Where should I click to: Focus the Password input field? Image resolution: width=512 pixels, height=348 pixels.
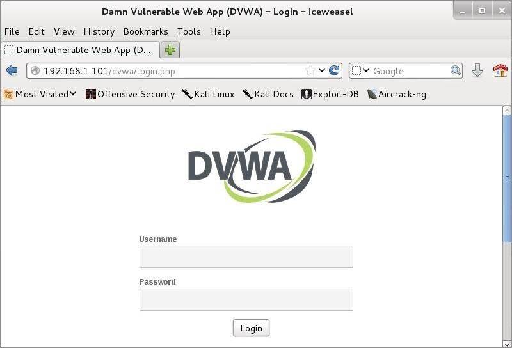coord(246,299)
